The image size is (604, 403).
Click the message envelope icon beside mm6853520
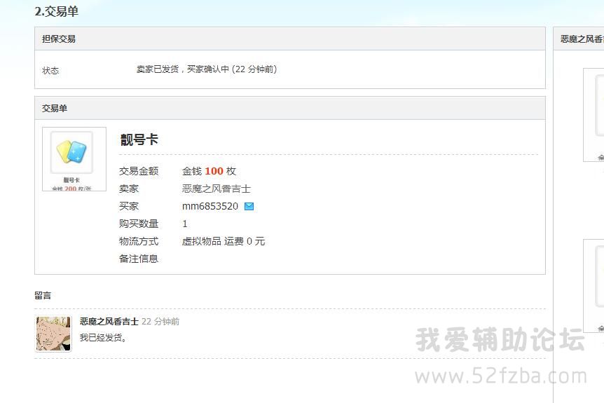point(249,207)
